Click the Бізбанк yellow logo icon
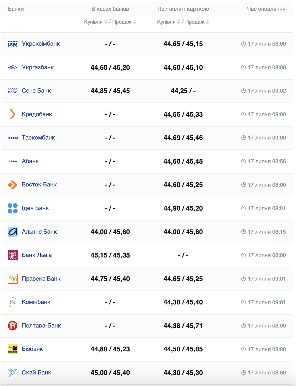Screen dimensions: 296x386 pyautogui.click(x=13, y=349)
